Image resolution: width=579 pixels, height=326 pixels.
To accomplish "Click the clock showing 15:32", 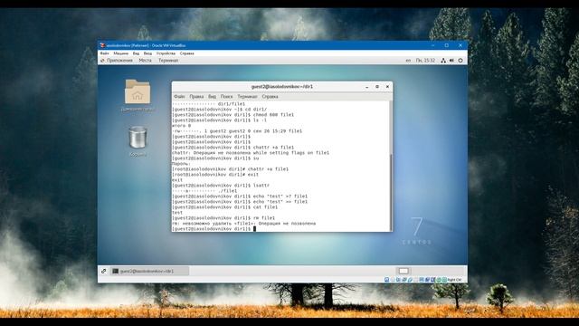I will [425, 61].
